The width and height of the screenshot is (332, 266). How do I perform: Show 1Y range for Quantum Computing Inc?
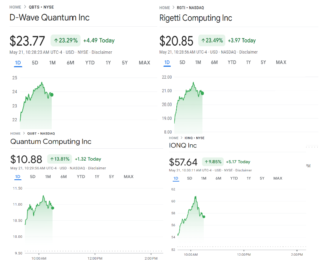click(97, 177)
